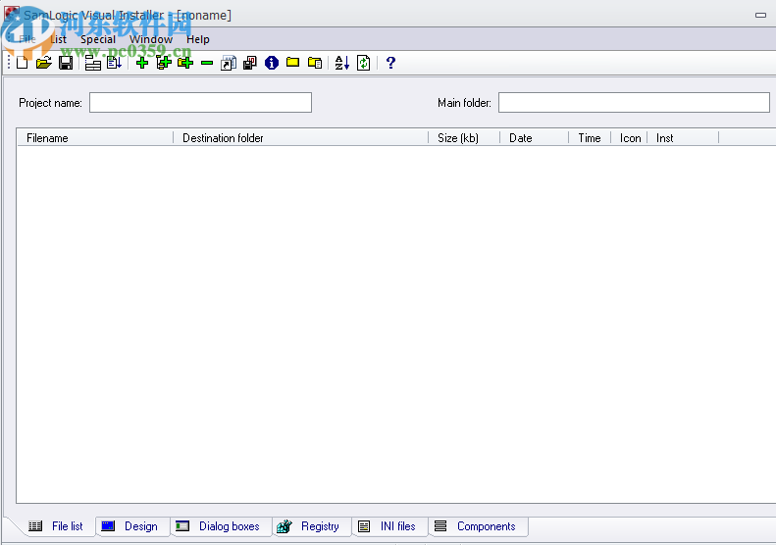776x545 pixels.
Task: Sort by Destination folder column header
Action: tap(301, 138)
